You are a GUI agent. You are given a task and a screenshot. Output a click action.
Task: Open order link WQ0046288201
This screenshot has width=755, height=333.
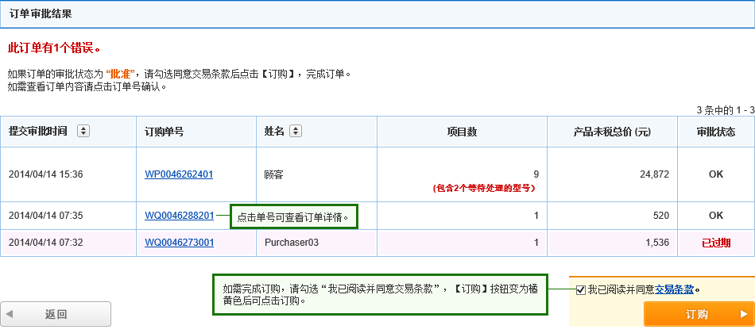[x=179, y=216]
